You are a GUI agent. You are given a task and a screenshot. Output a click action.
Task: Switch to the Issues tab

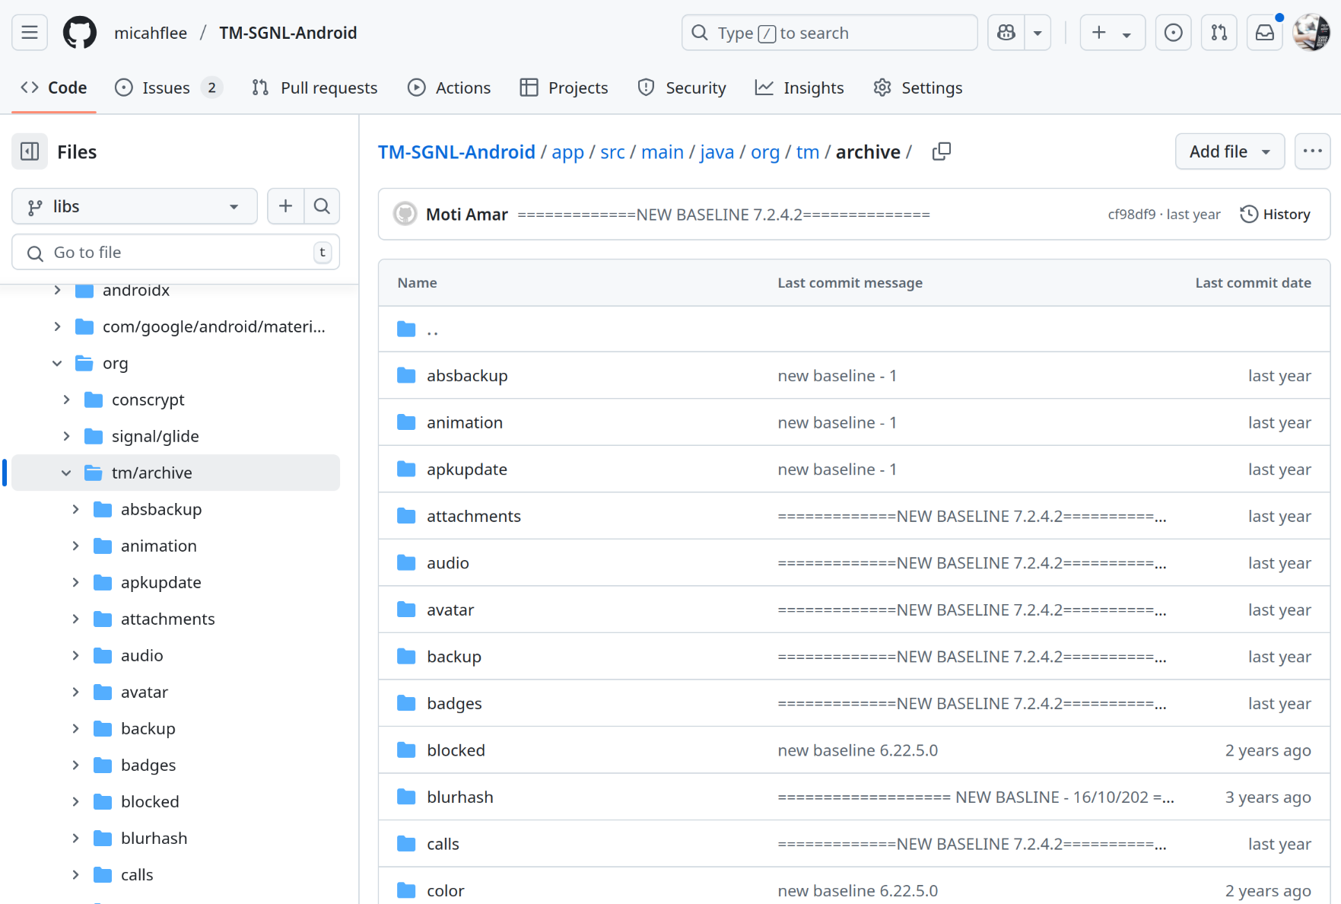tap(168, 88)
